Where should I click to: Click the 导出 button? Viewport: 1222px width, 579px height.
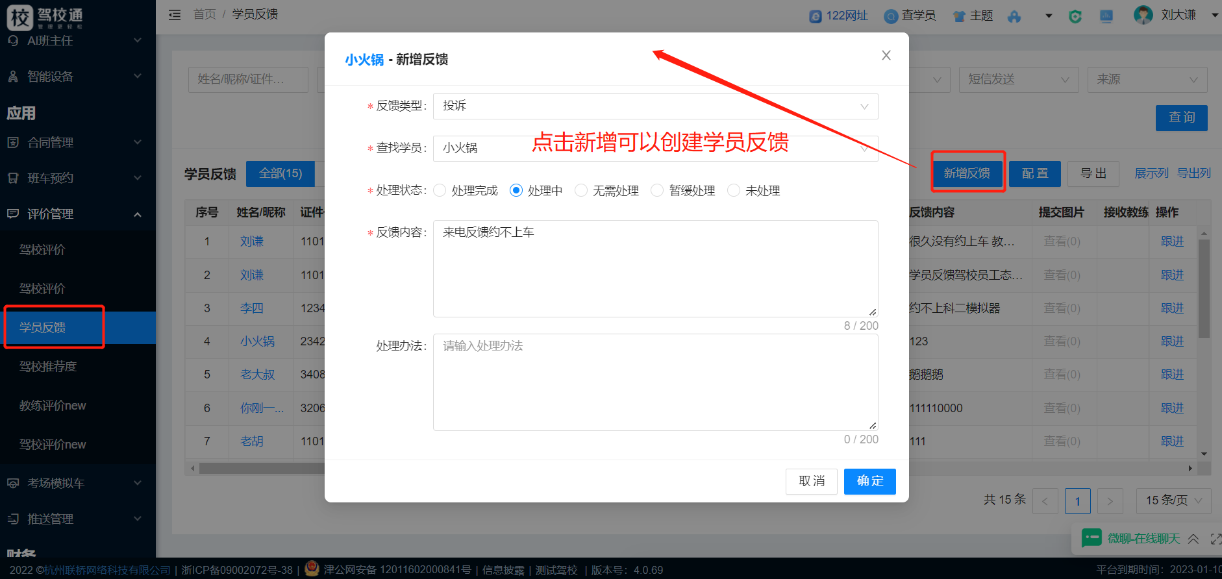pos(1093,174)
